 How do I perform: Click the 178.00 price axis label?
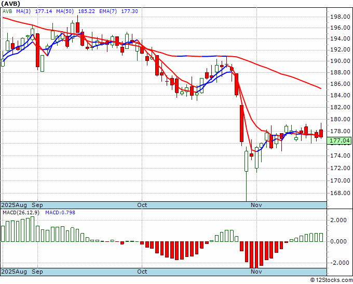(340, 131)
